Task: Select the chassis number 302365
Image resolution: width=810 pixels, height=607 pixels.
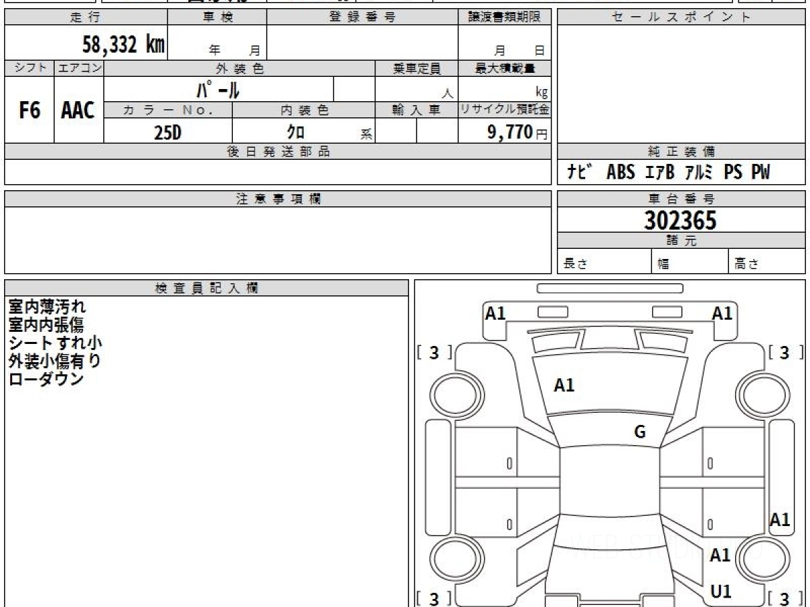Action: point(680,221)
